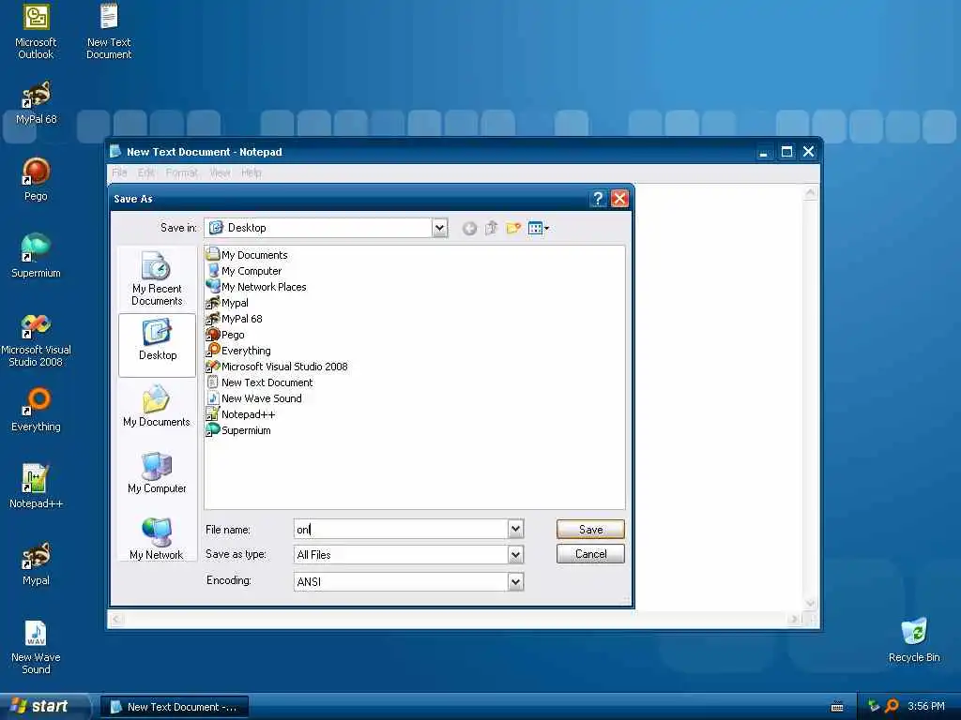
Task: Expand the File name dropdown arrow
Action: (515, 529)
